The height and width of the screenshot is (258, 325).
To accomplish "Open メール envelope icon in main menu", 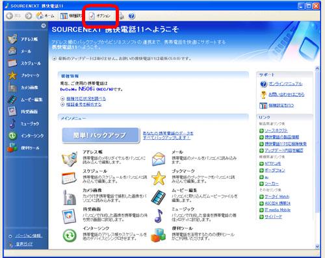I will pyautogui.click(x=159, y=159).
